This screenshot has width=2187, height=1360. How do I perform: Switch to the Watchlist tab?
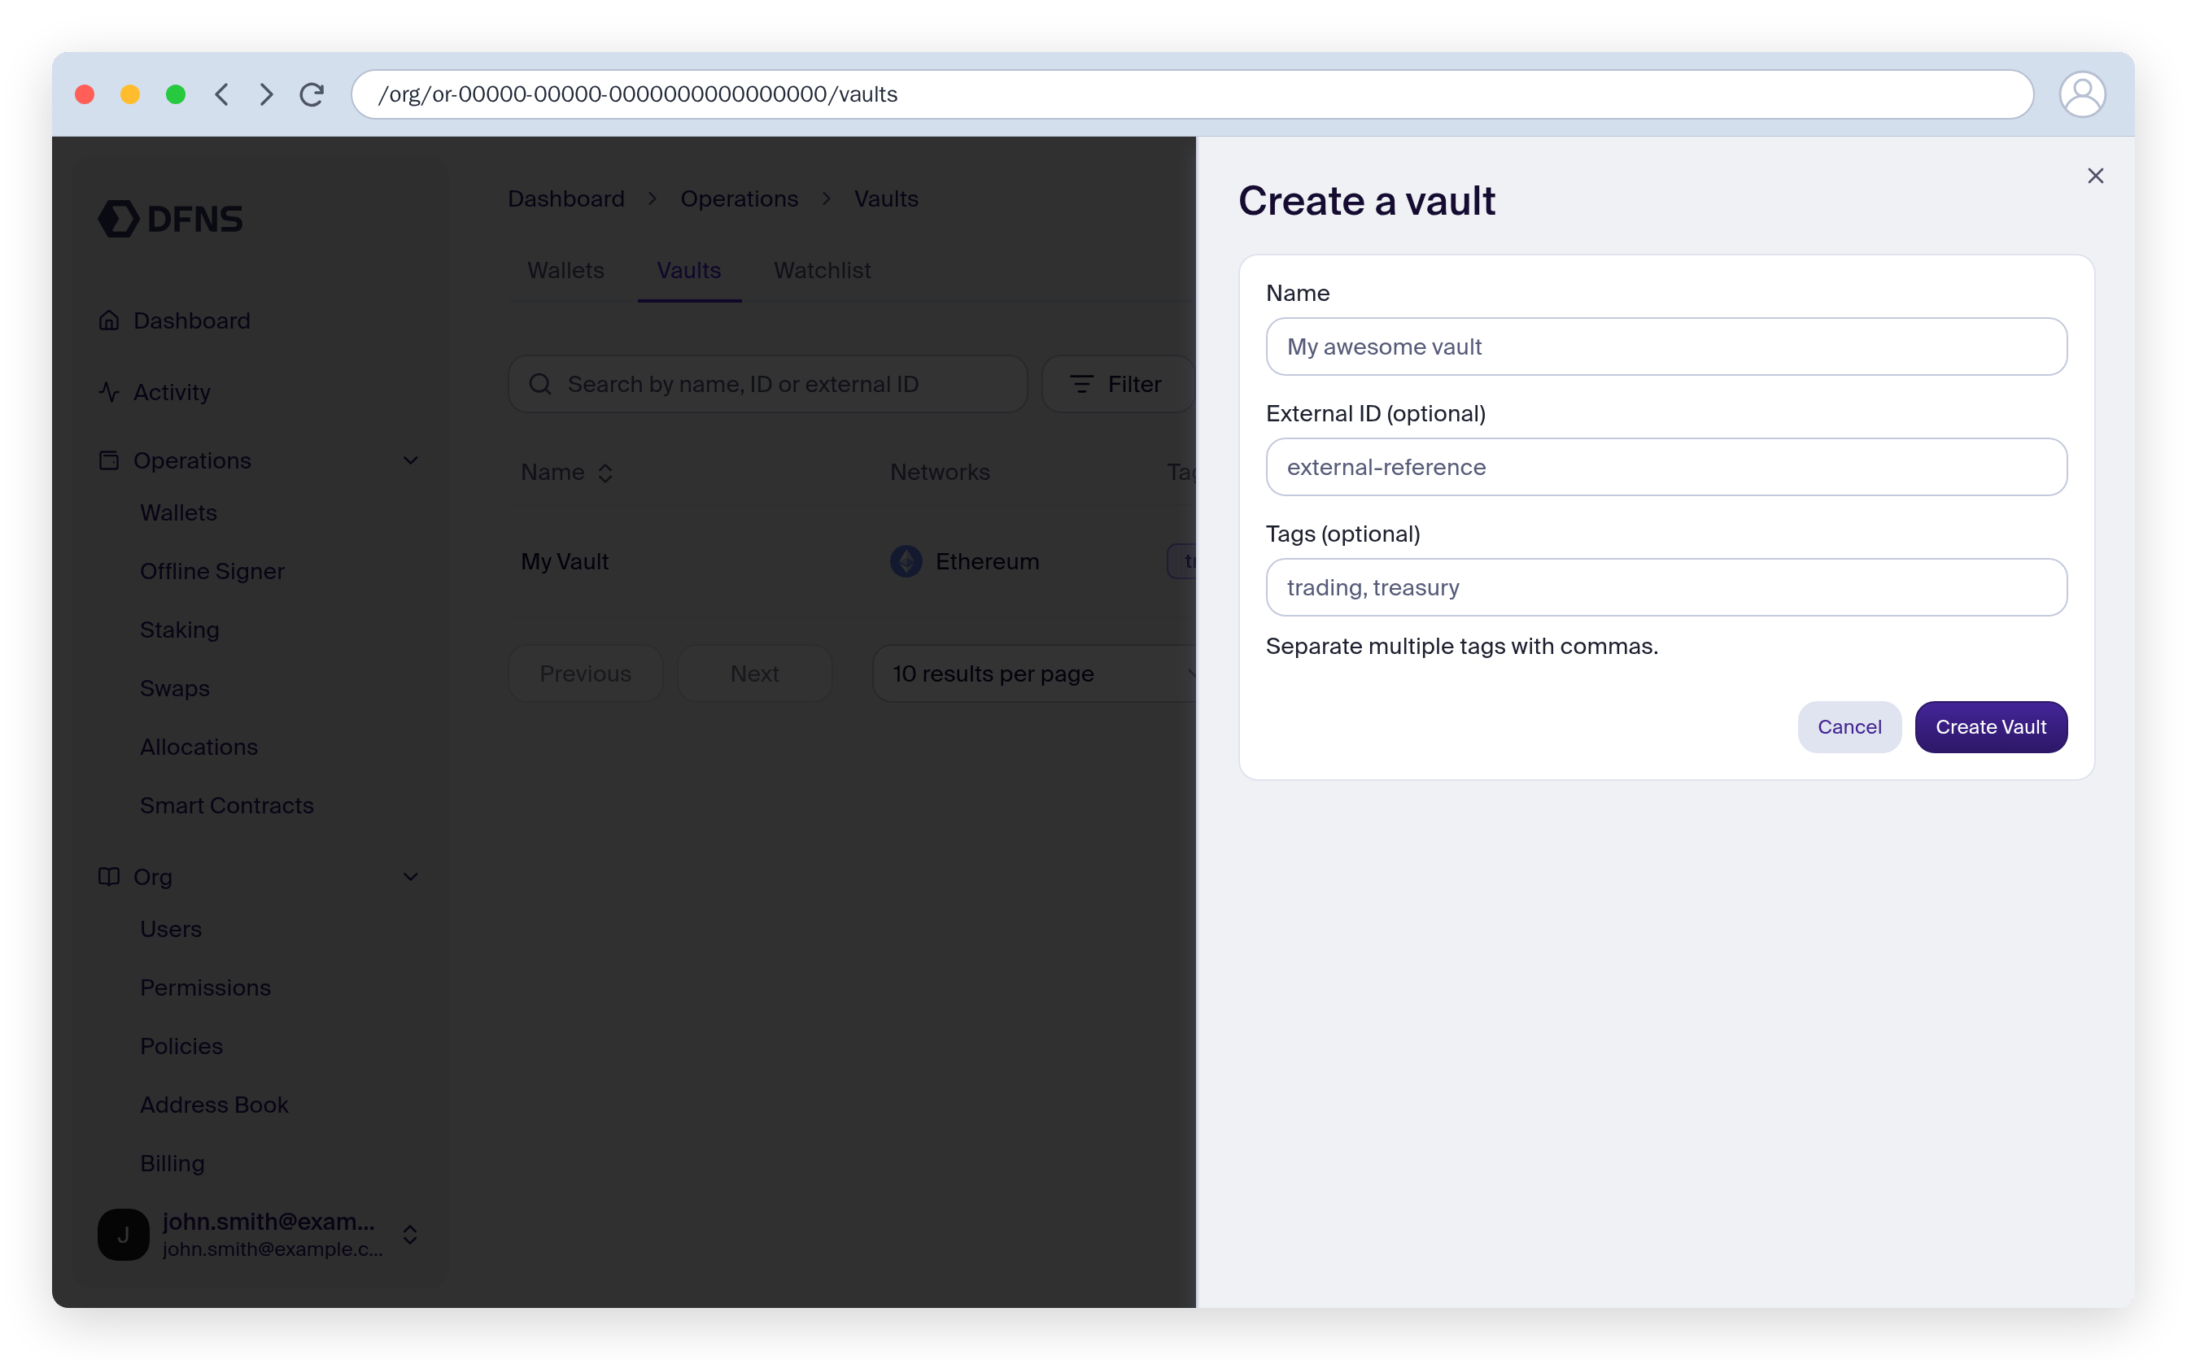point(822,271)
